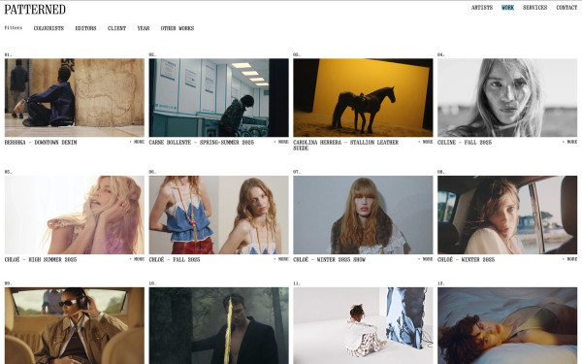Viewport: 582px width, 364px height.
Task: Open the Bershka Downtown Denim thumbnail
Action: click(x=75, y=98)
